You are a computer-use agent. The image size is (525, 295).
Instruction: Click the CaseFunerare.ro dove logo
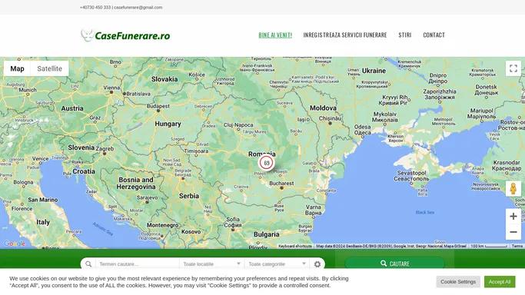click(87, 35)
